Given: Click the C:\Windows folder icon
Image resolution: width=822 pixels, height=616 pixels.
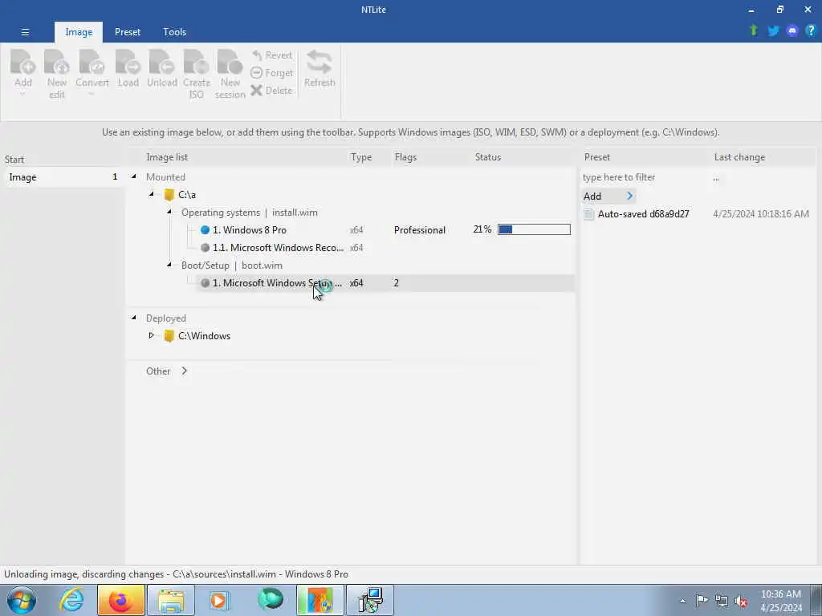Looking at the screenshot, I should pyautogui.click(x=169, y=336).
